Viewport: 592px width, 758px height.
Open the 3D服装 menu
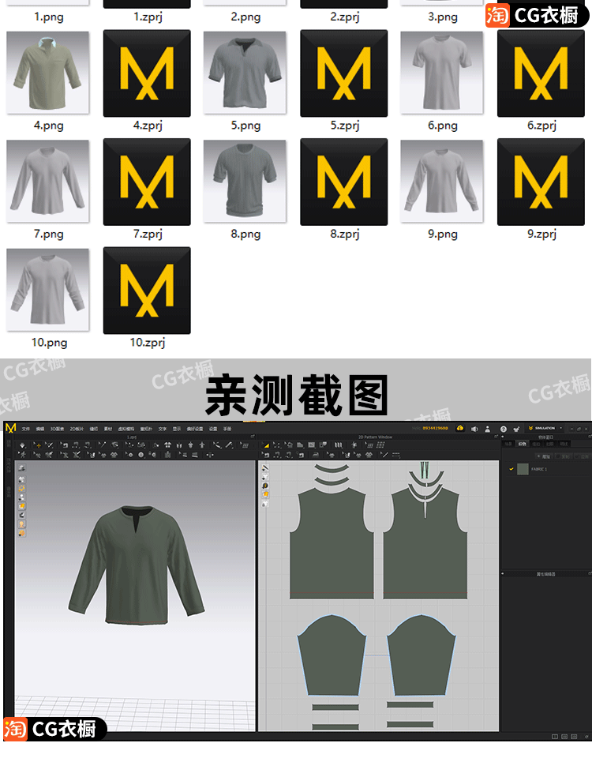tap(57, 429)
